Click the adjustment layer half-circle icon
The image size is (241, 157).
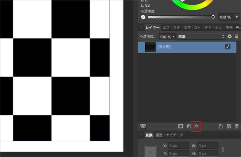coord(189,126)
